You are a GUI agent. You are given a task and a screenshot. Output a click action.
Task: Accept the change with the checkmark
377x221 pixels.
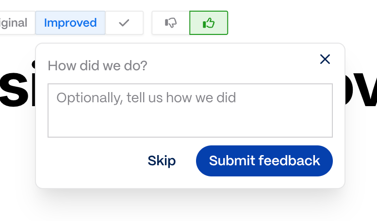(124, 23)
